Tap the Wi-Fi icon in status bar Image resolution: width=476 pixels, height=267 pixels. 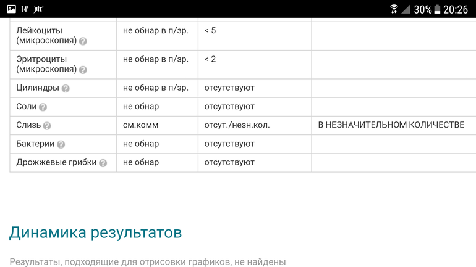394,9
